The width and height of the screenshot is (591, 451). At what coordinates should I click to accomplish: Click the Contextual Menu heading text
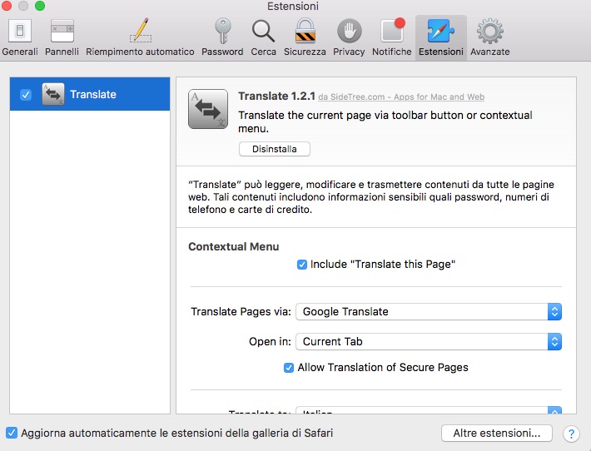point(234,246)
